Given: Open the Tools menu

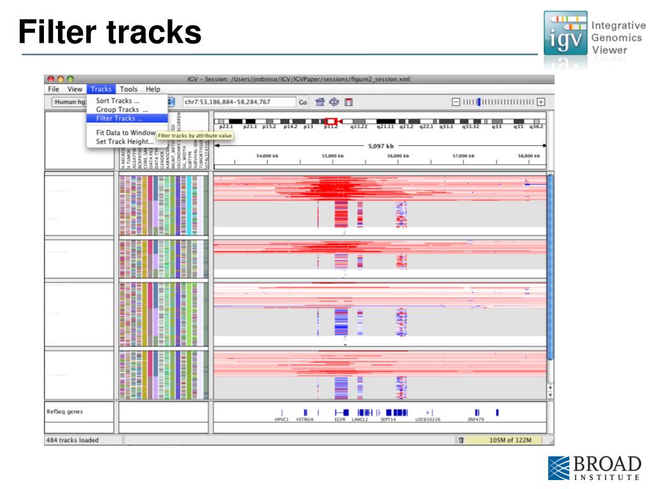Looking at the screenshot, I should 129,89.
